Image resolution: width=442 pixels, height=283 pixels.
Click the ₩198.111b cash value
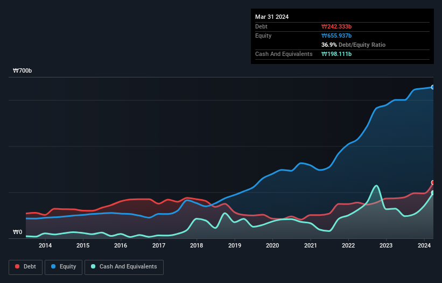pos(336,54)
